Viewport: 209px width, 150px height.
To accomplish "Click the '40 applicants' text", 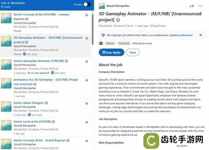I will 158,26.
